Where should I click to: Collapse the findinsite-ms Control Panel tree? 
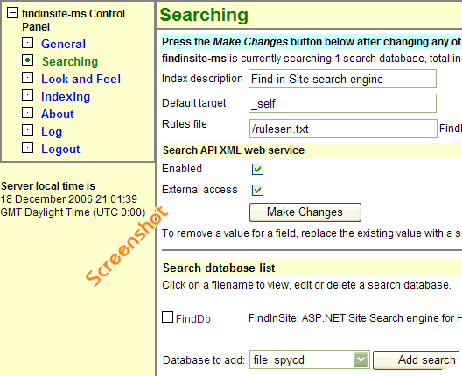(12, 12)
